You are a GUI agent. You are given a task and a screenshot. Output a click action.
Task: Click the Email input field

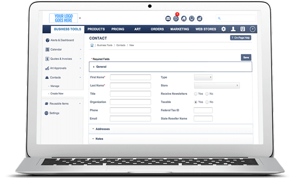point(131,118)
